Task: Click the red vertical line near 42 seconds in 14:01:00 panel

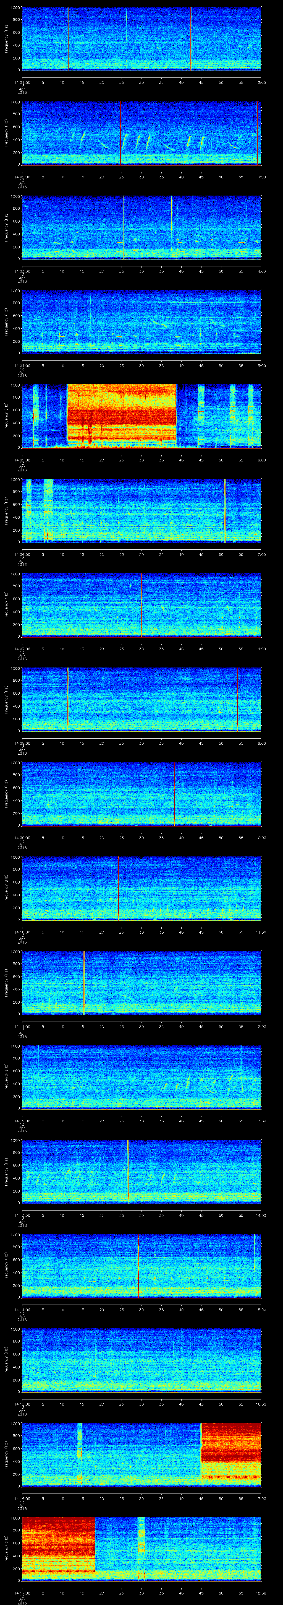Action: (191, 39)
